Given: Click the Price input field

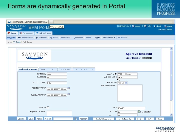Looking at the screenshot, I should tap(131, 108).
